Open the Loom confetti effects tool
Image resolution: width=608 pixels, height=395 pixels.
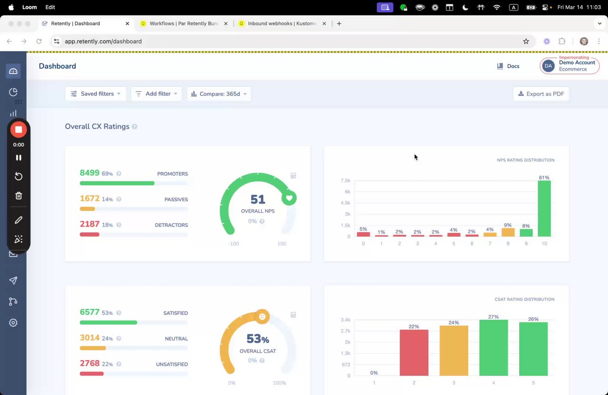click(x=19, y=239)
